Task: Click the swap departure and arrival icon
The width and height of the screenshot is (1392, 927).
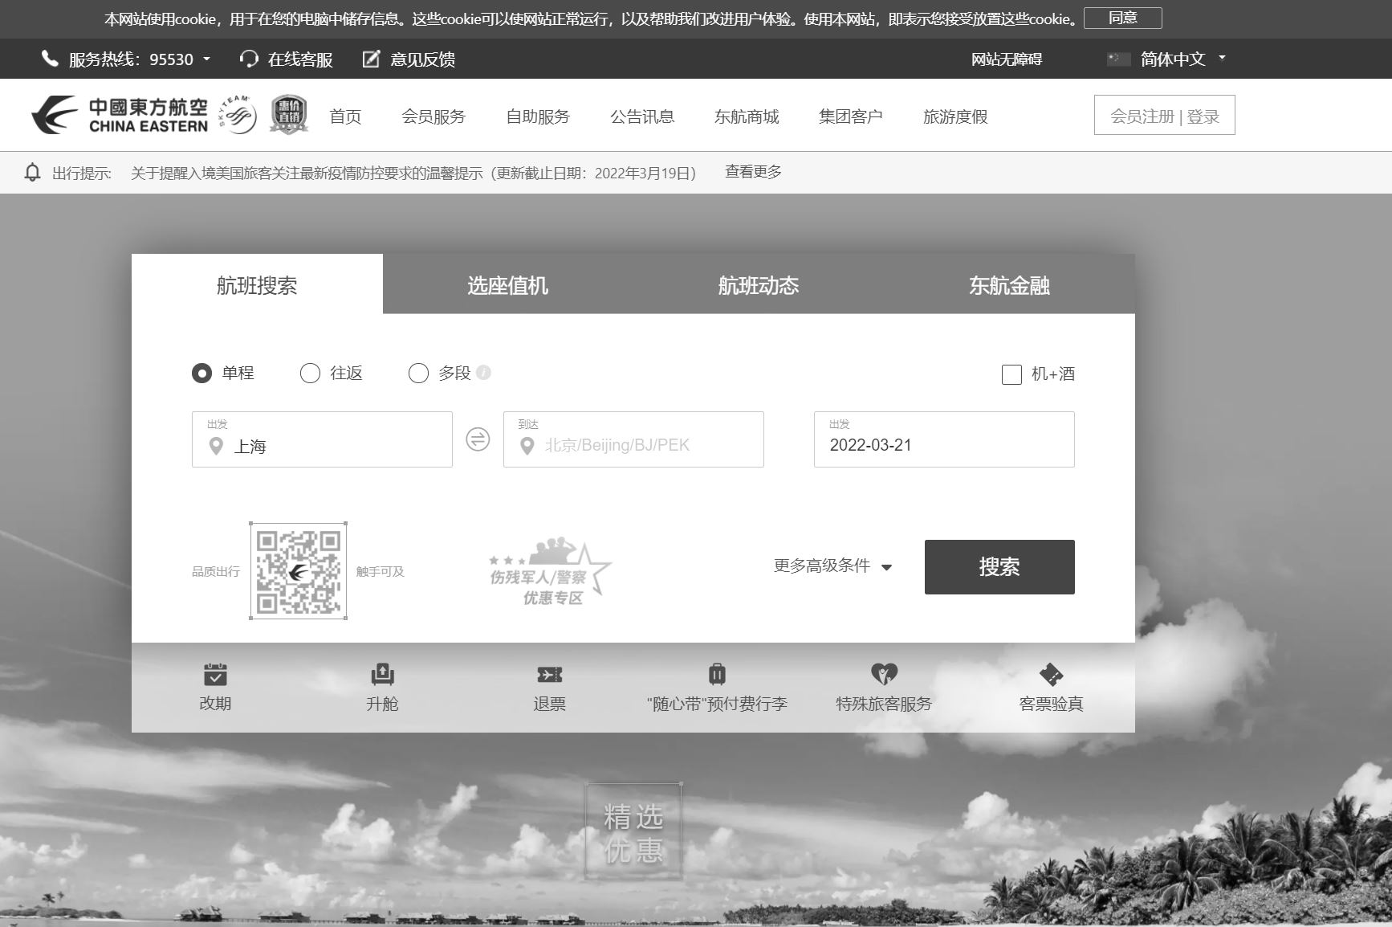Action: click(478, 439)
